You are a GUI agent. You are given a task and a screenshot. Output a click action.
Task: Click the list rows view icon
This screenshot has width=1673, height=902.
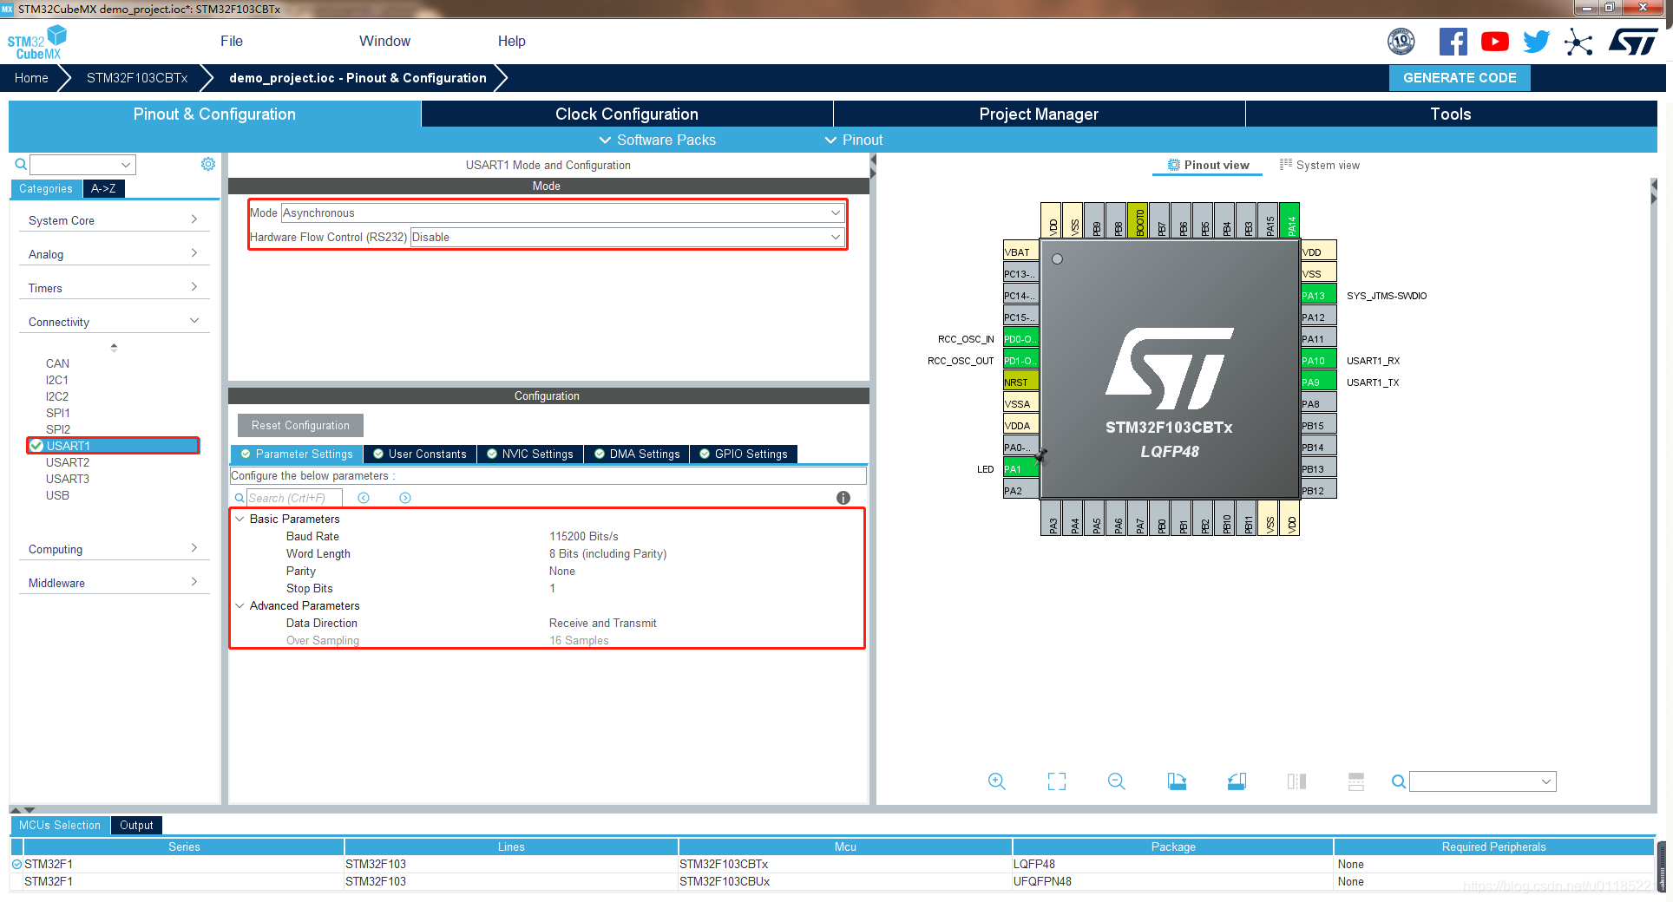click(1356, 781)
